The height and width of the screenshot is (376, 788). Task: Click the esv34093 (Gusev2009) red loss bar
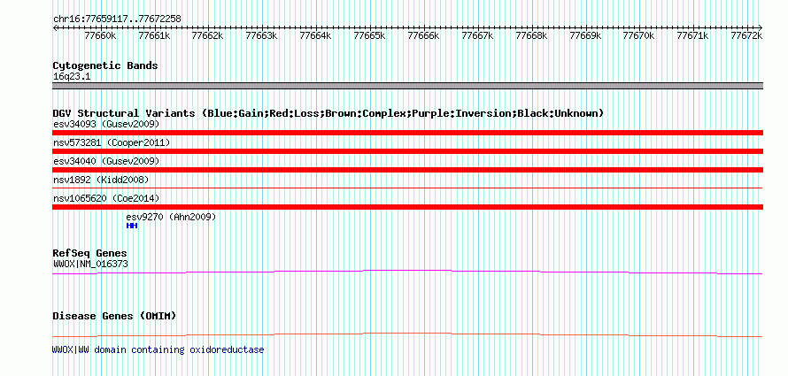pos(407,133)
